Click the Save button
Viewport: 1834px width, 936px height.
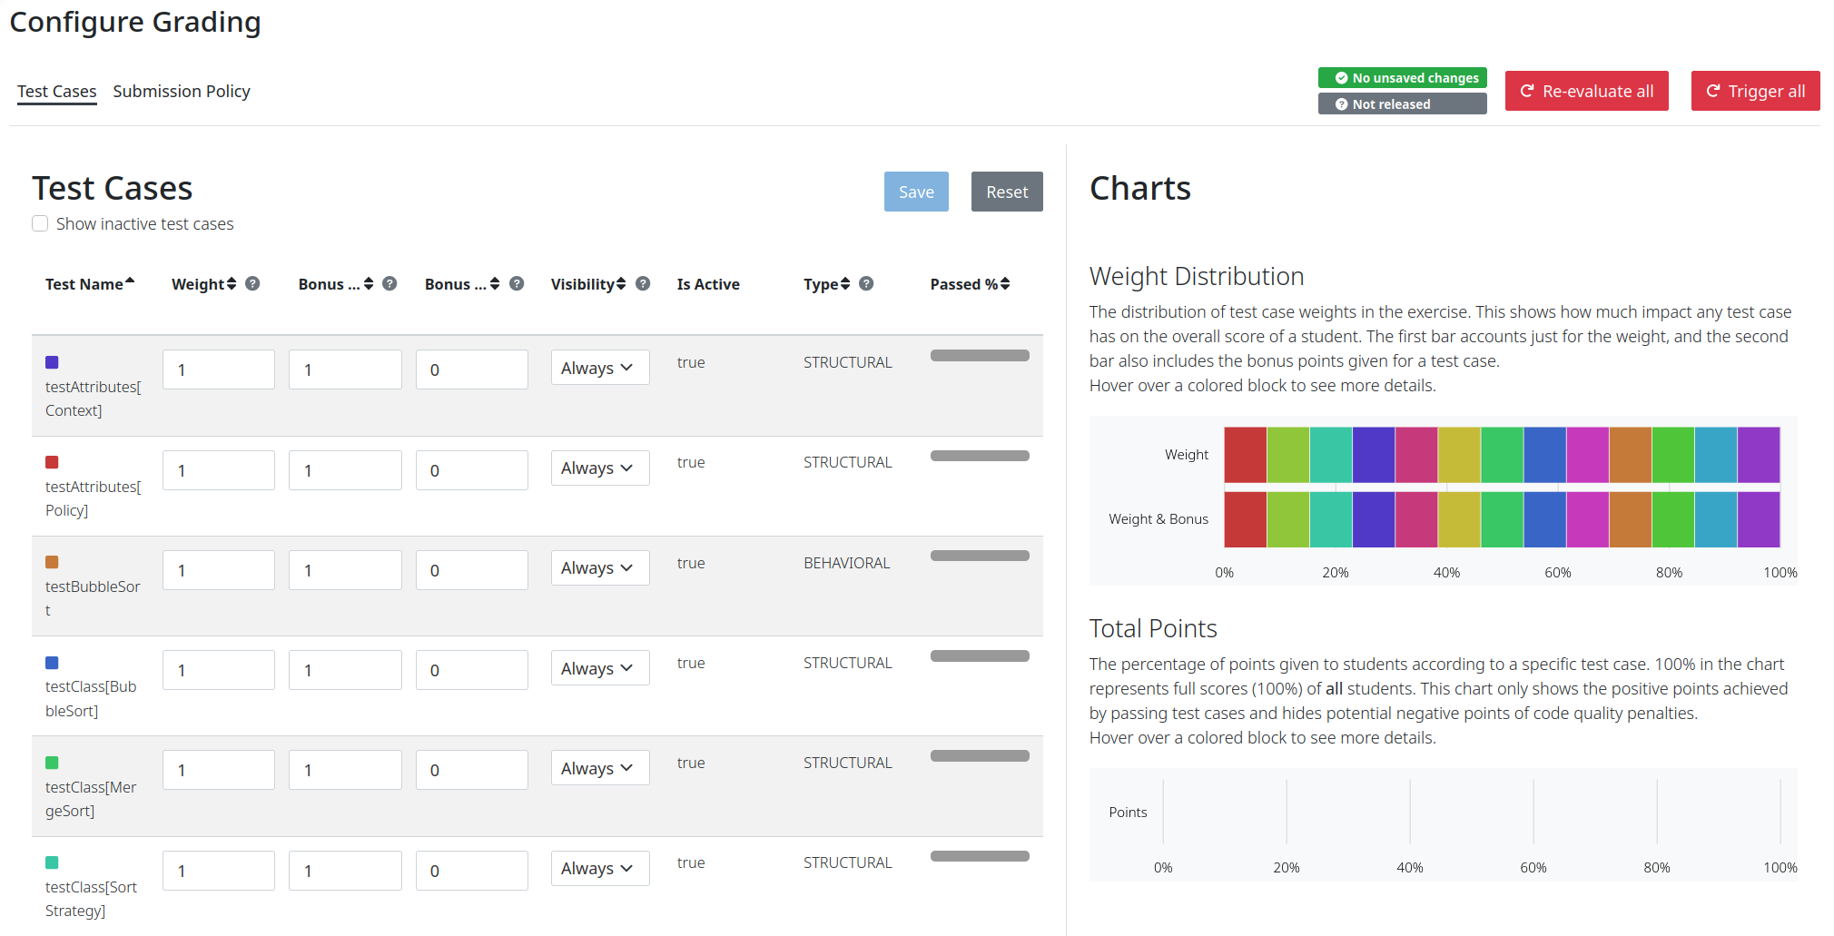coord(916,192)
